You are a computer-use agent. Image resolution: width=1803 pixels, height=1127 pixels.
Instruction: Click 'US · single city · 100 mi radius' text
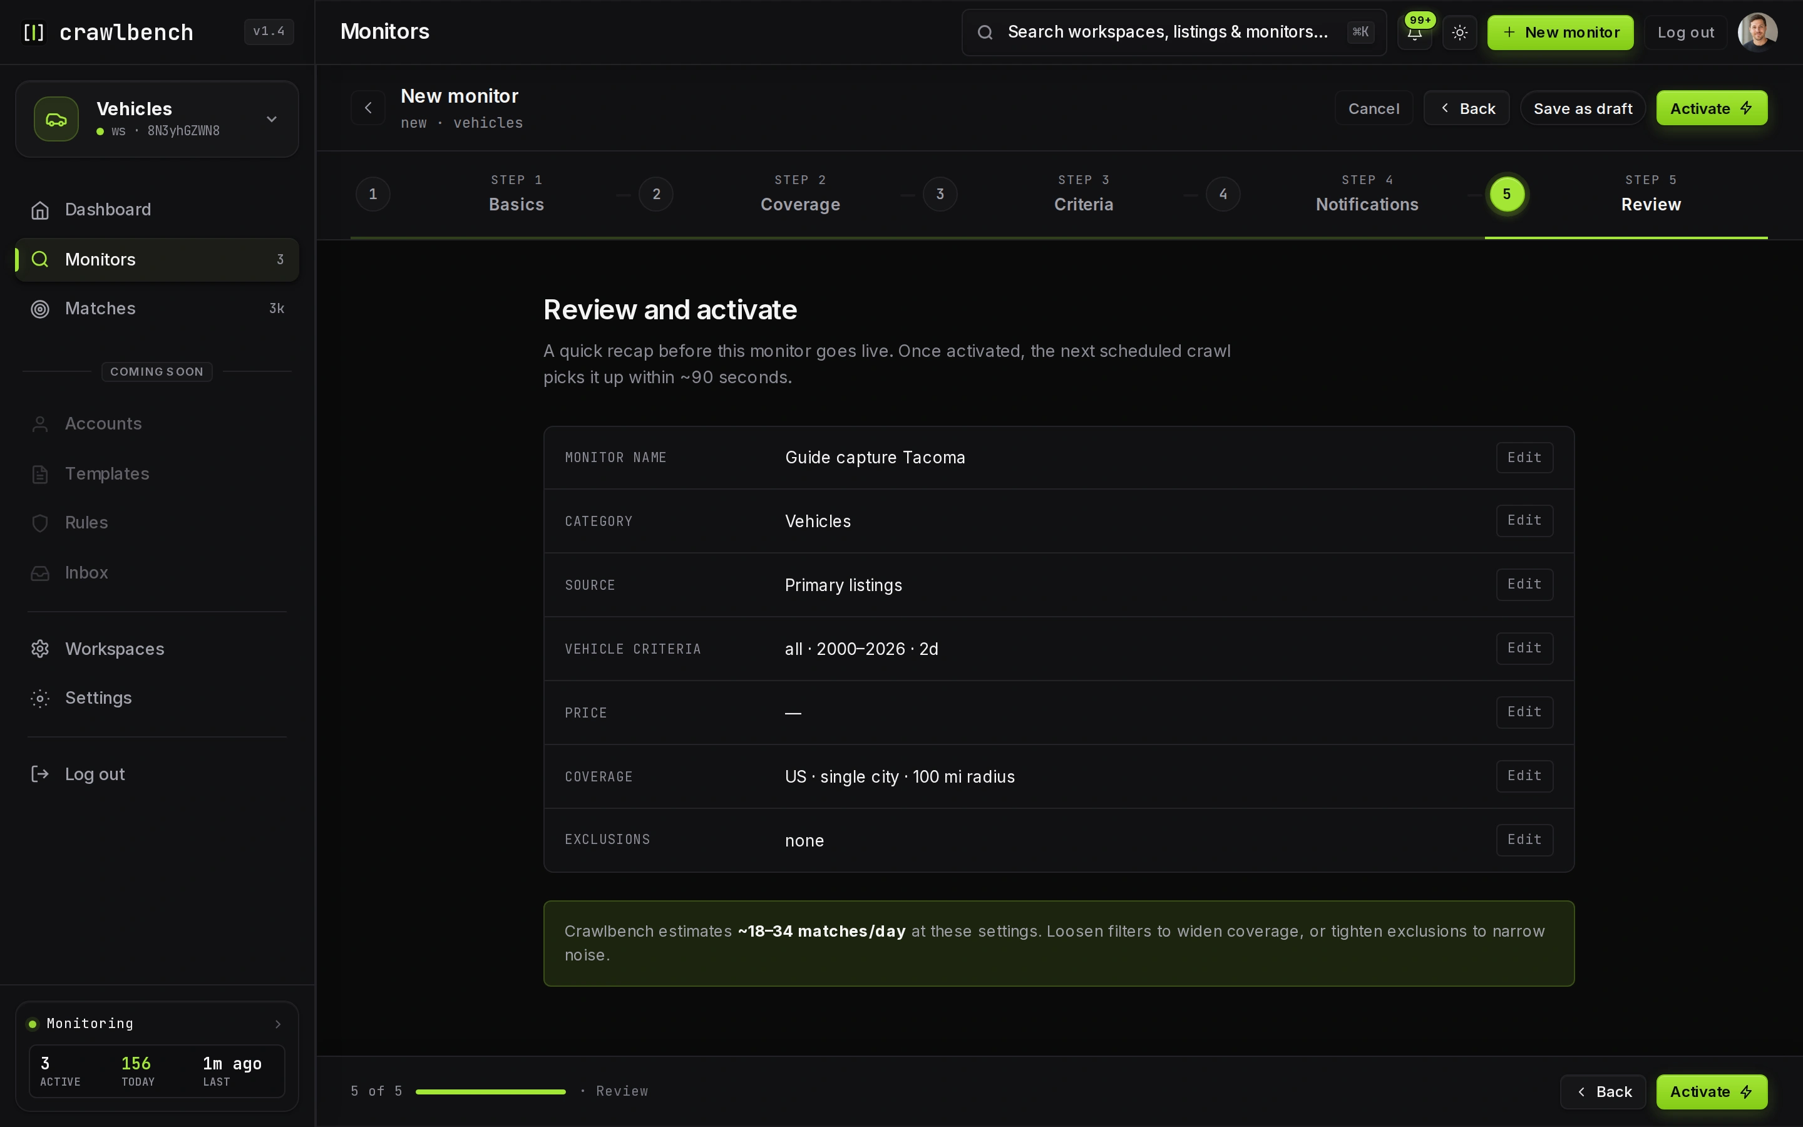[899, 776]
